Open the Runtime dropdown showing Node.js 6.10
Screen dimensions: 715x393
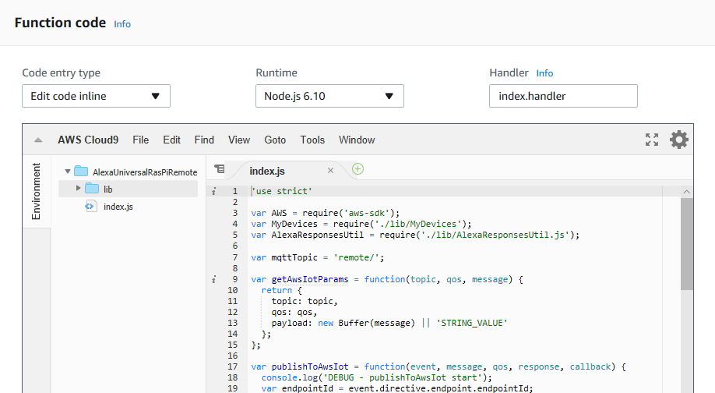(329, 96)
